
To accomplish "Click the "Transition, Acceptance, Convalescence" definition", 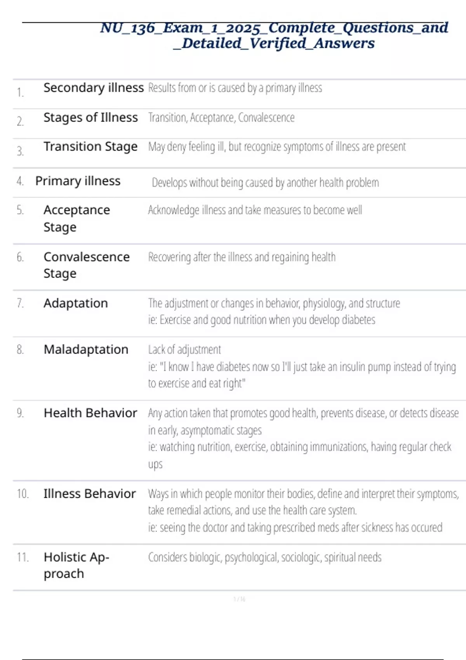I will pos(221,118).
